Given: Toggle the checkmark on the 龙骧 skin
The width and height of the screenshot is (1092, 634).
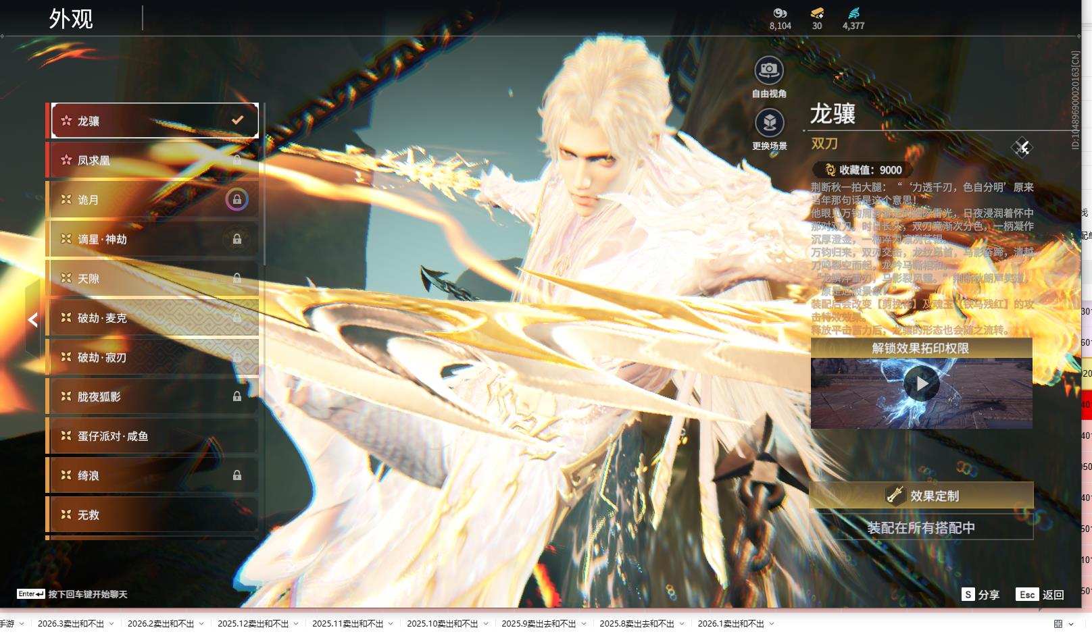Looking at the screenshot, I should (x=237, y=120).
